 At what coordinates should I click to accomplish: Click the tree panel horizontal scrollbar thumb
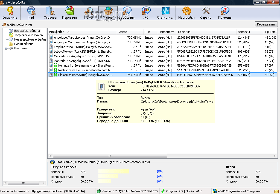(x=24, y=183)
